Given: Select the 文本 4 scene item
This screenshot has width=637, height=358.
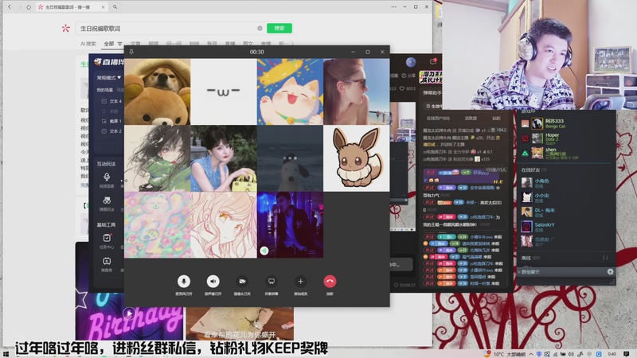Looking at the screenshot, I should (111, 102).
